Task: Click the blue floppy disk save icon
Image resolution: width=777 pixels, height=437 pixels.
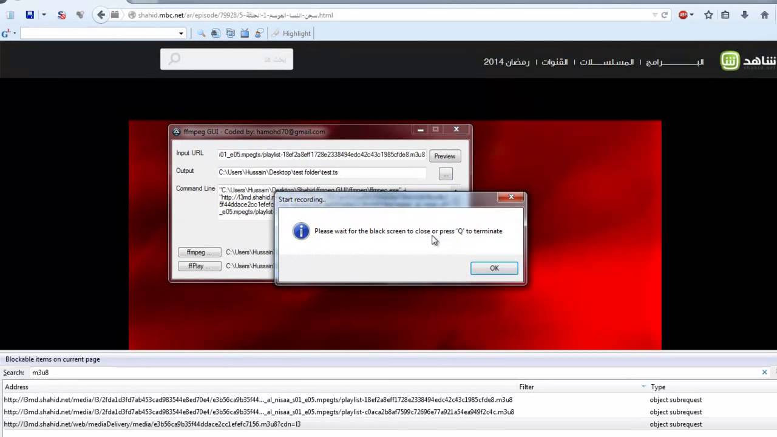Action: pos(30,15)
